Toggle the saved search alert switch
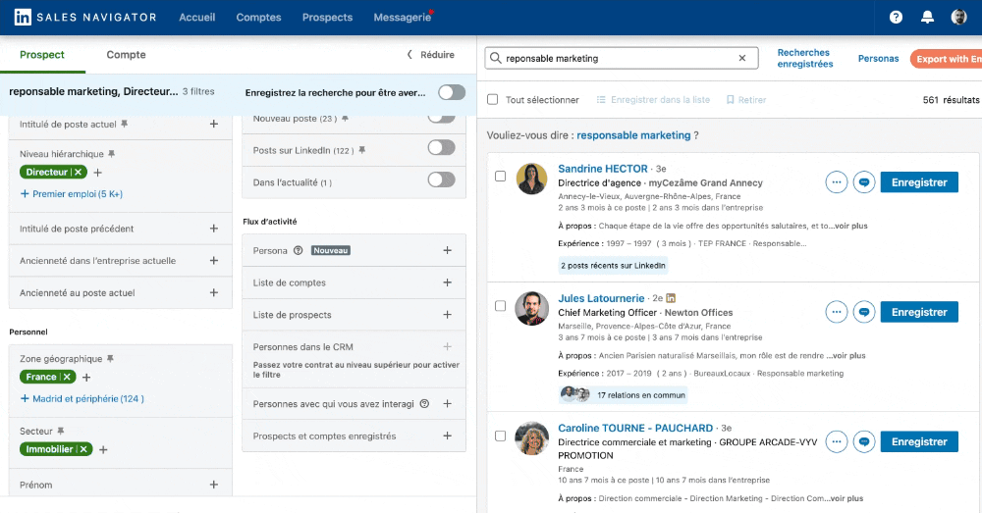 click(452, 92)
